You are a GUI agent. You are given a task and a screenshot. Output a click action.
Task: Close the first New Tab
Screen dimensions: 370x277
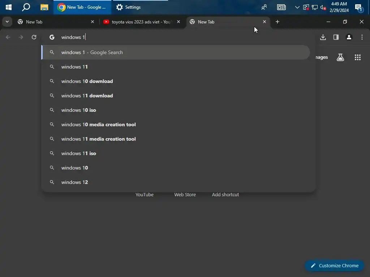click(x=92, y=22)
